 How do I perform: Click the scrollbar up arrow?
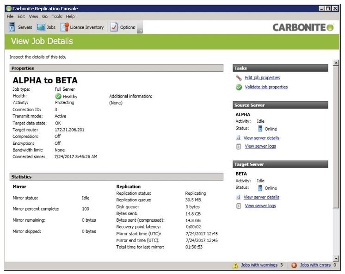pyautogui.click(x=336, y=63)
